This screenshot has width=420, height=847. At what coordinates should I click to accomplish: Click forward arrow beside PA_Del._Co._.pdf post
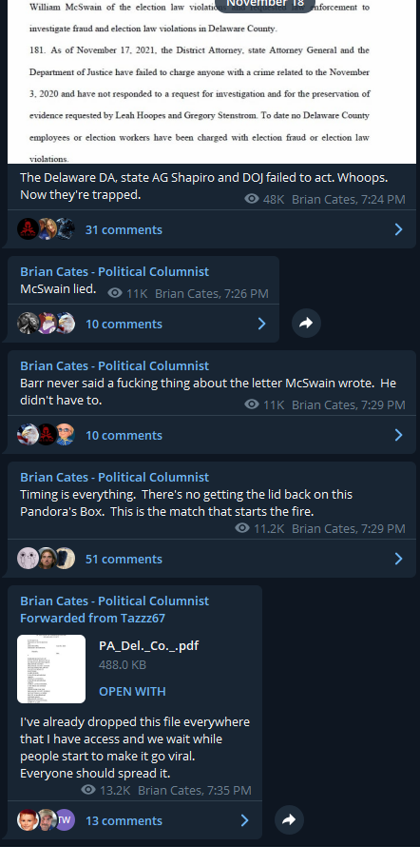click(x=289, y=819)
